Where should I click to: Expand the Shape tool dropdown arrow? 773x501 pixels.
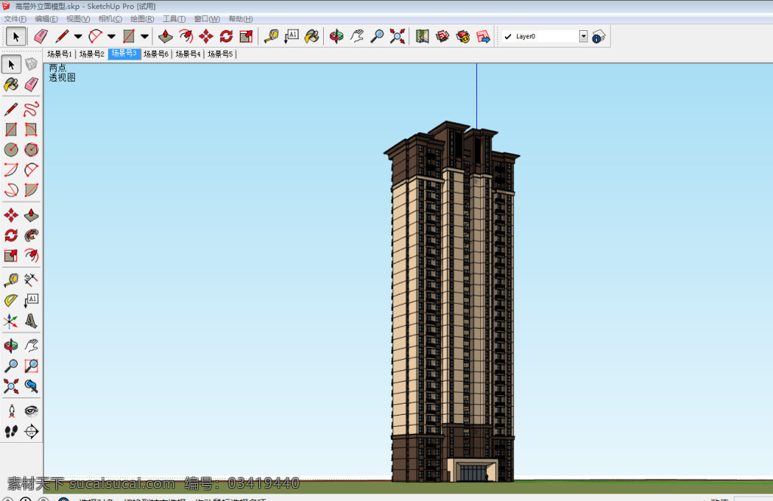click(144, 36)
